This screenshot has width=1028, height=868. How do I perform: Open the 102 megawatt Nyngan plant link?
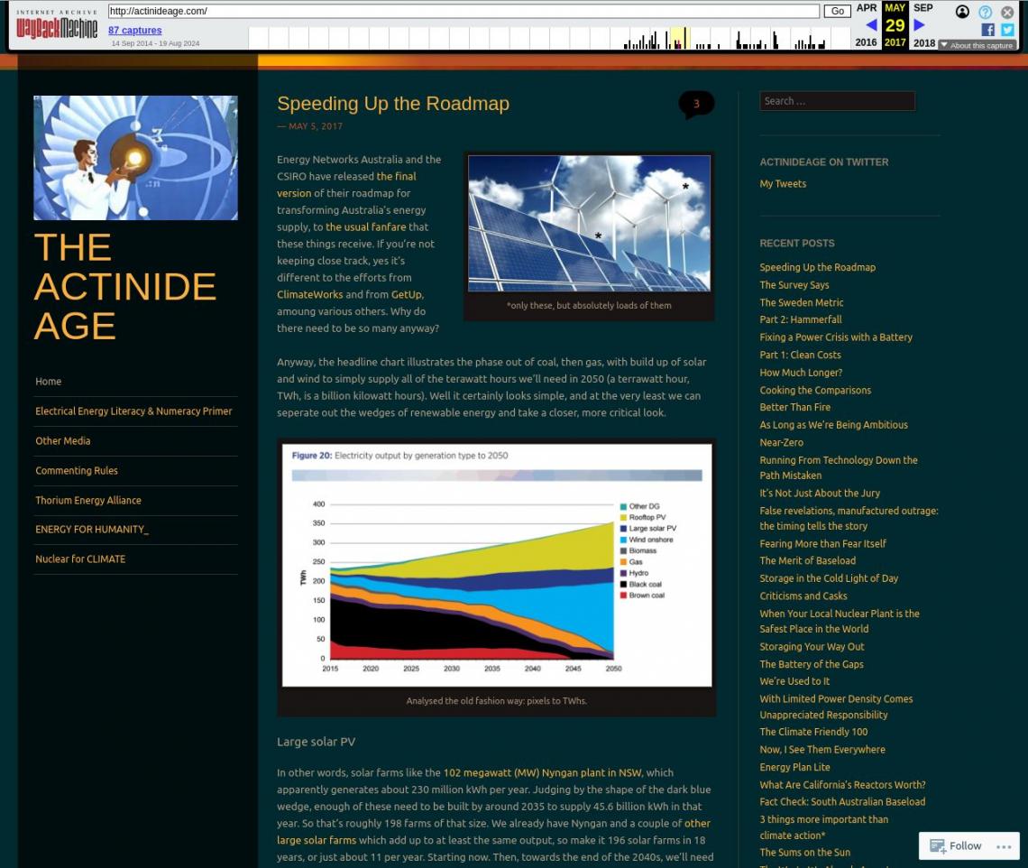tap(543, 773)
